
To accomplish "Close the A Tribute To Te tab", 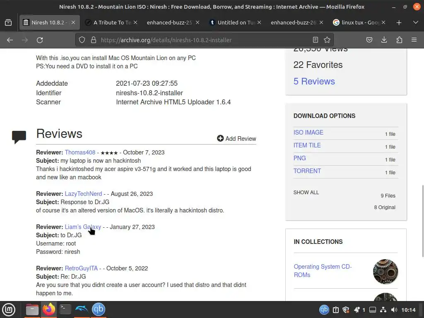I will (135, 22).
